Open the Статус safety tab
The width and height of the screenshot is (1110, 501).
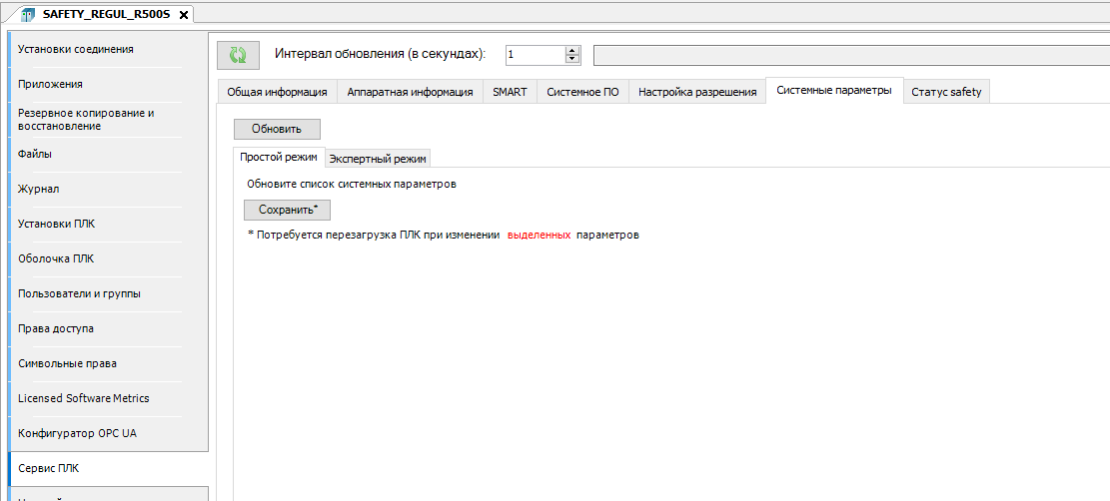pyautogui.click(x=946, y=92)
